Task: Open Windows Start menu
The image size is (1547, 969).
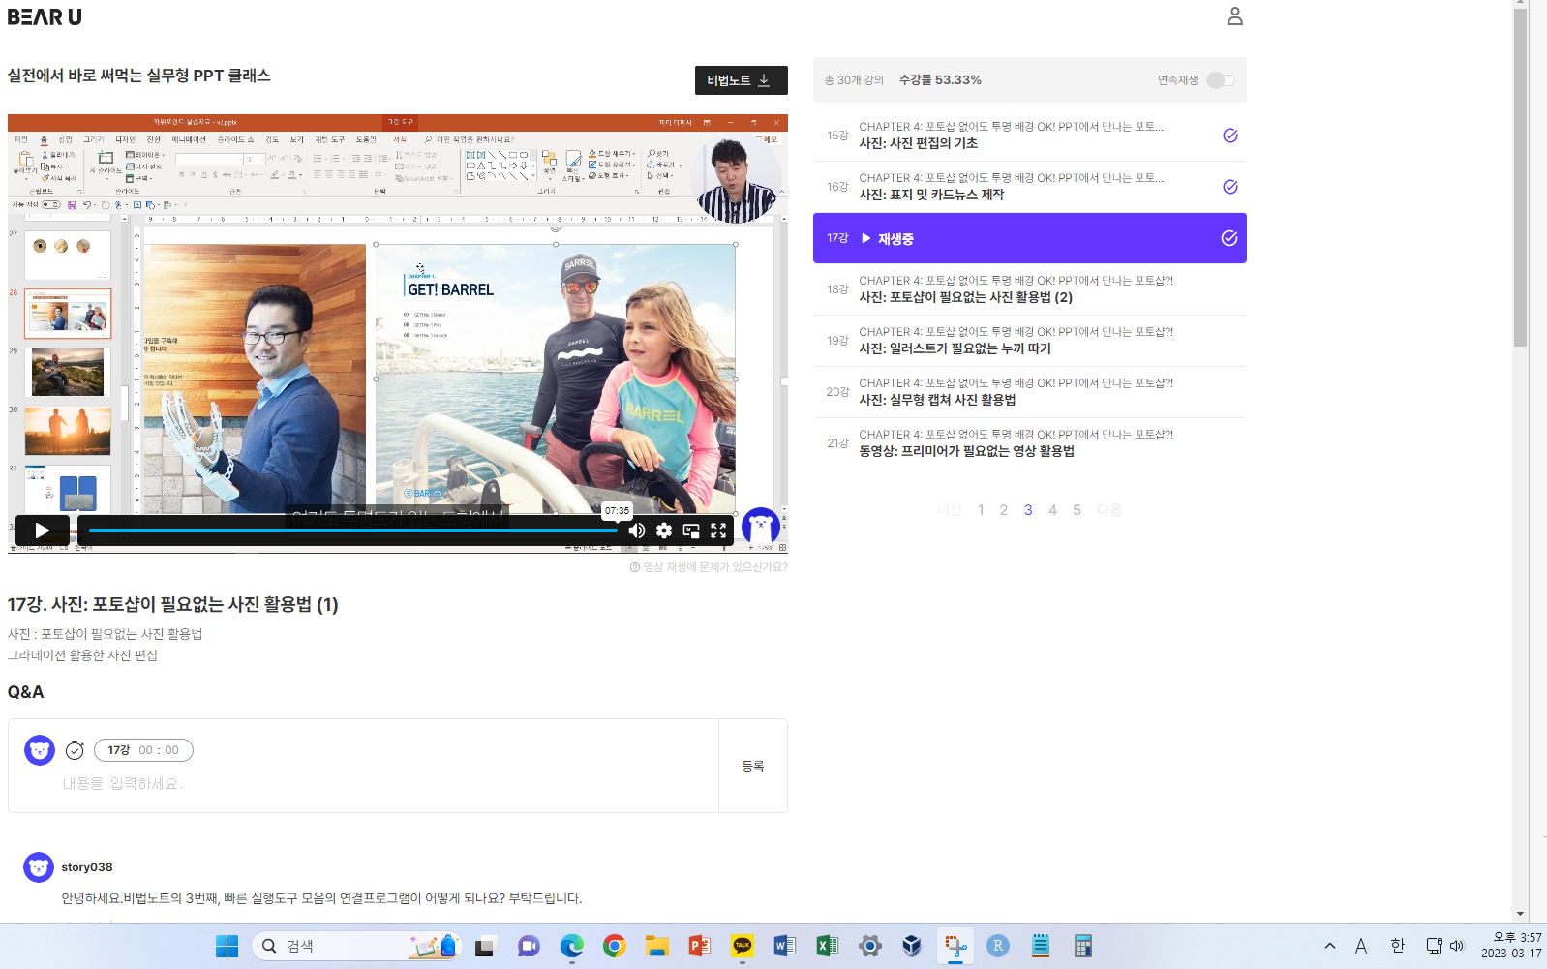Action: point(227,946)
